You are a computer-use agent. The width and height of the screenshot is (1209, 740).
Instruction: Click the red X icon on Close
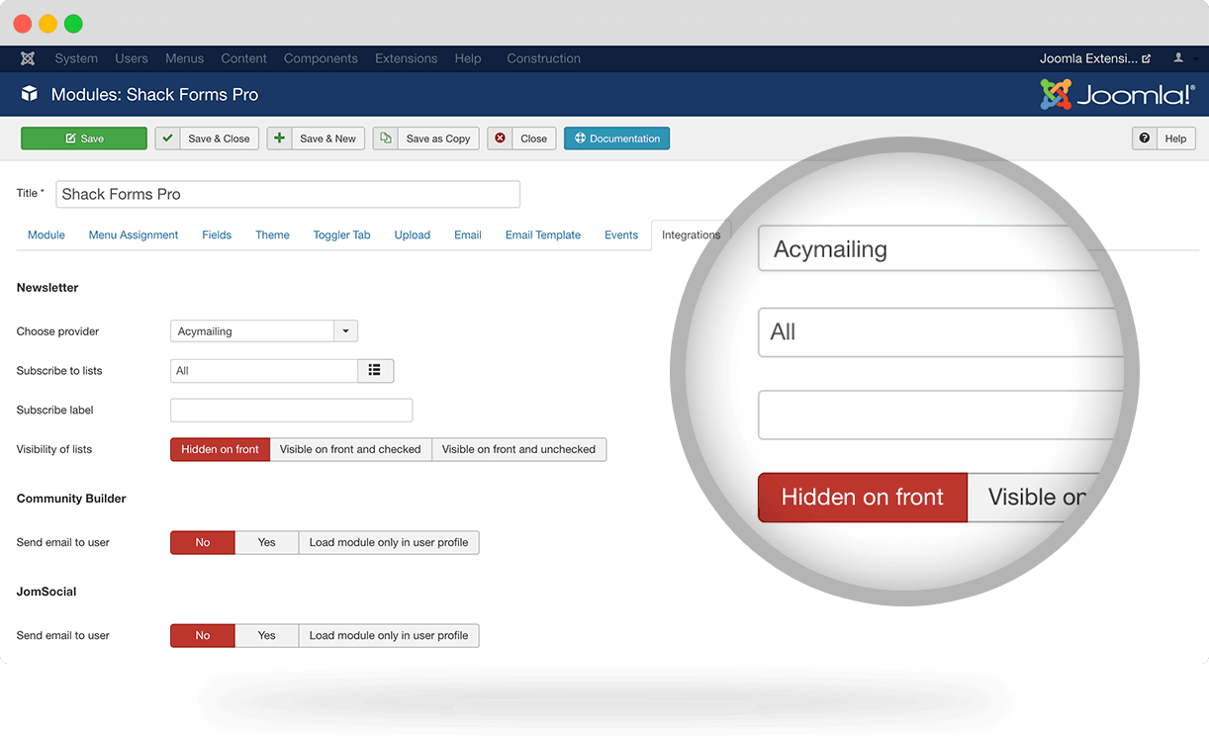(x=500, y=139)
